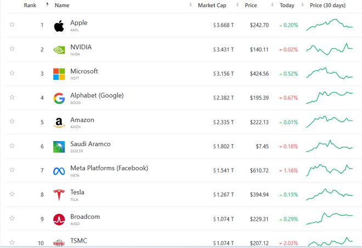This screenshot has width=362, height=248.
Task: Click the Google logo icon
Action: (59, 98)
